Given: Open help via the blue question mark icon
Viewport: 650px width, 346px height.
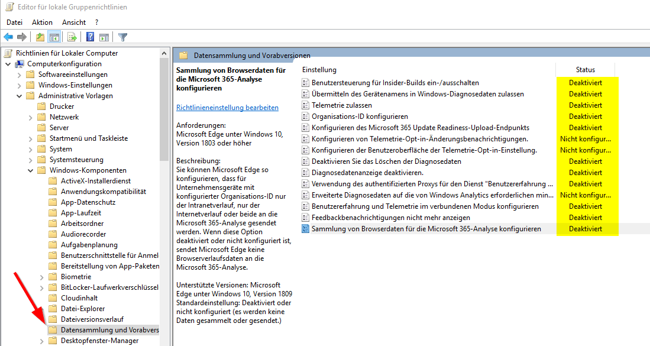Looking at the screenshot, I should click(x=90, y=37).
